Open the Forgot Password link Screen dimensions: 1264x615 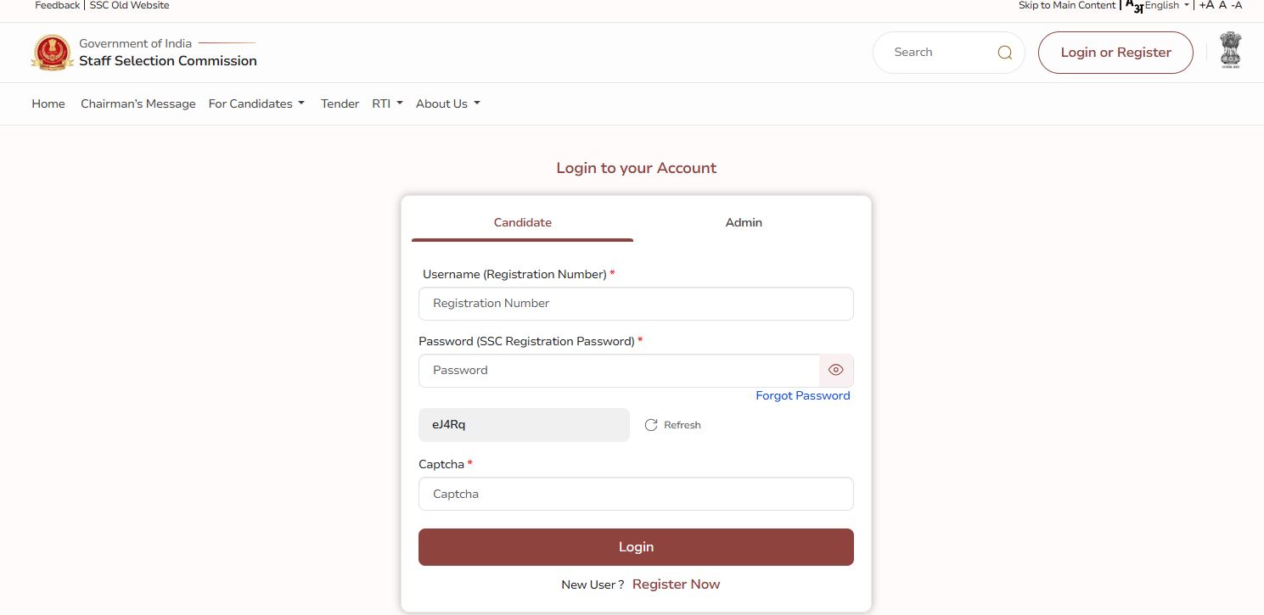(x=802, y=395)
